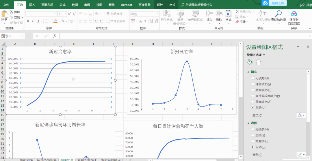The width and height of the screenshot is (312, 161).
Task: Click the increase font size icon
Action: pos(69,14)
